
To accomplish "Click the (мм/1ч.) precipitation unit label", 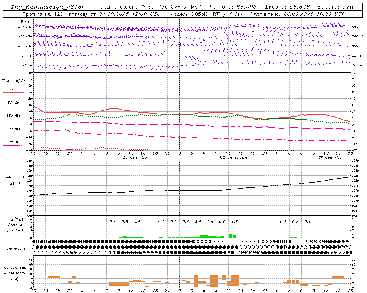I will tap(15, 230).
